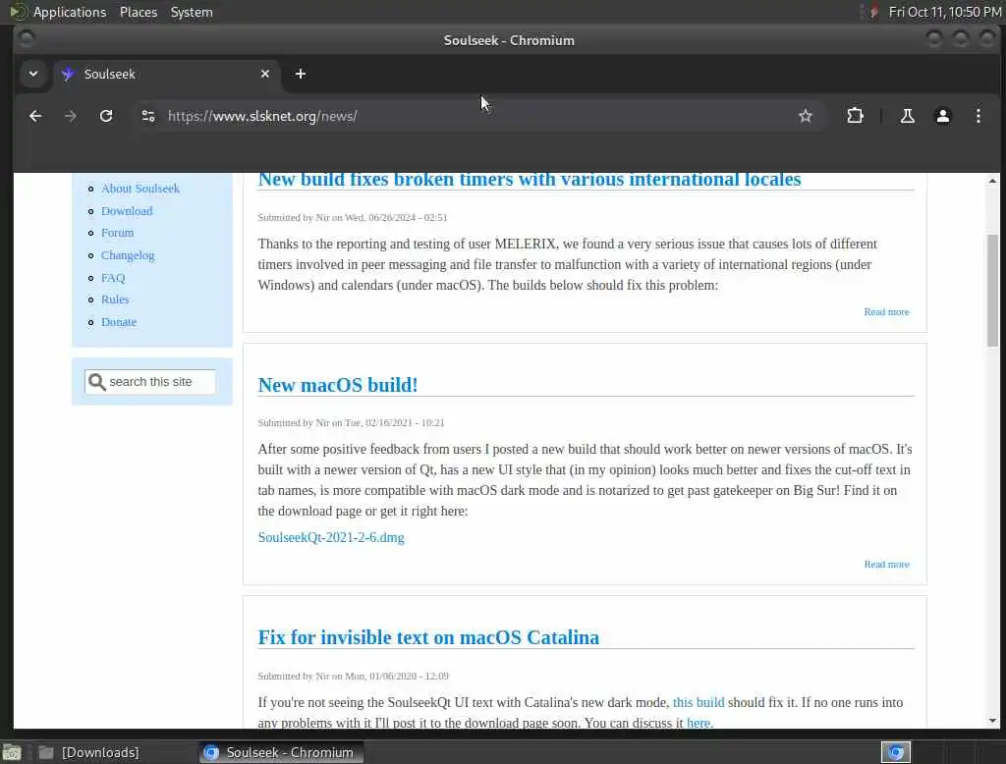This screenshot has height=764, width=1006.
Task: View site information icon in address bar
Action: (x=148, y=116)
